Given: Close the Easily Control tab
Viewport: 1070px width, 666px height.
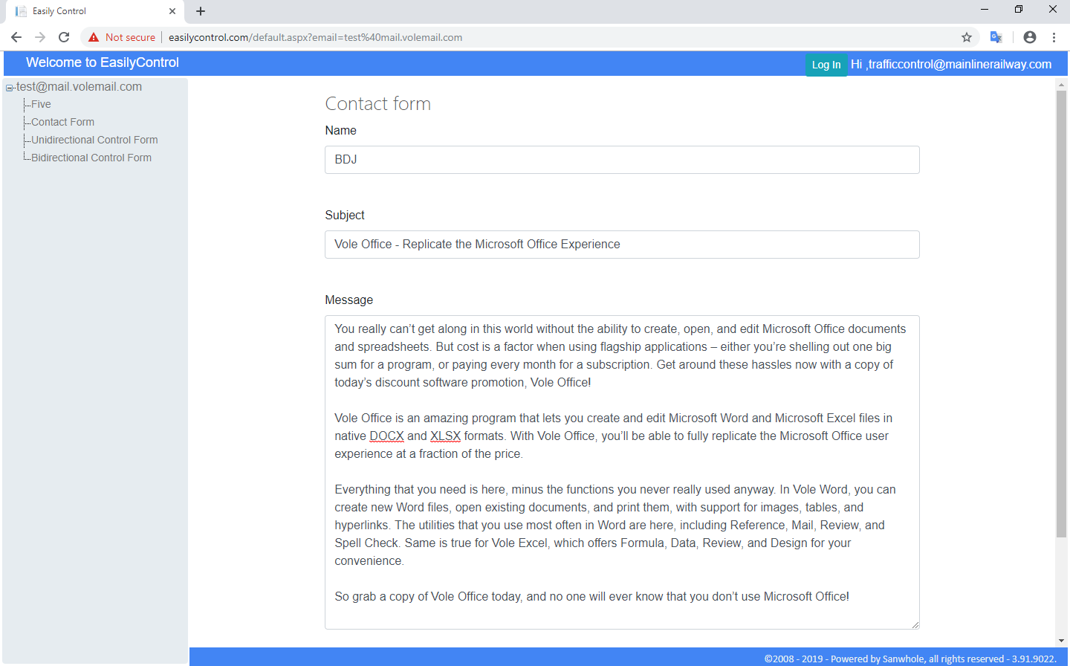Looking at the screenshot, I should 172,11.
